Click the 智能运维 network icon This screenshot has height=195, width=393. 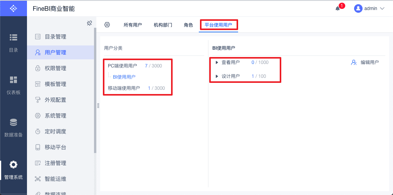tap(38, 179)
